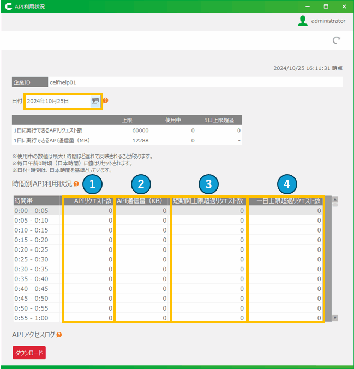Click the date field showing 2024年10月25日
Viewport: 354px width, 369px height.
coord(57,101)
